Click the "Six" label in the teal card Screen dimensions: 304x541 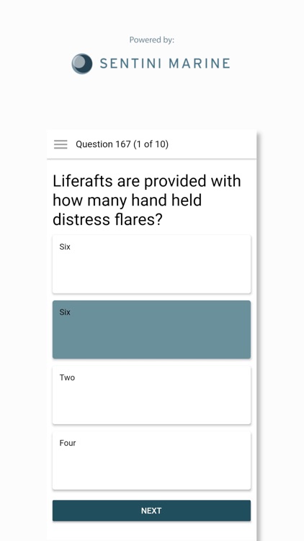(65, 312)
